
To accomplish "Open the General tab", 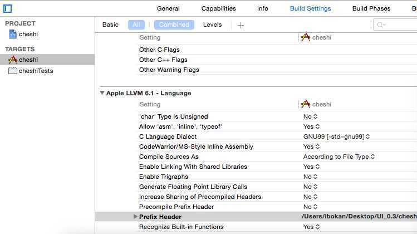I will coord(168,8).
